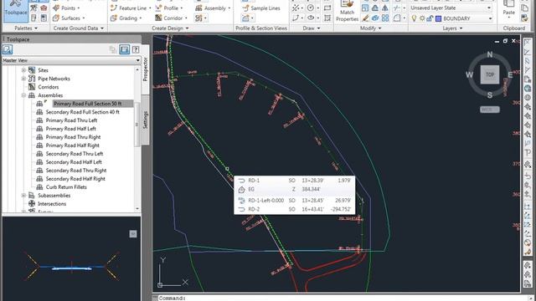Expand the Draw panel dropdown
The height and width of the screenshot is (301, 536).
(311, 28)
